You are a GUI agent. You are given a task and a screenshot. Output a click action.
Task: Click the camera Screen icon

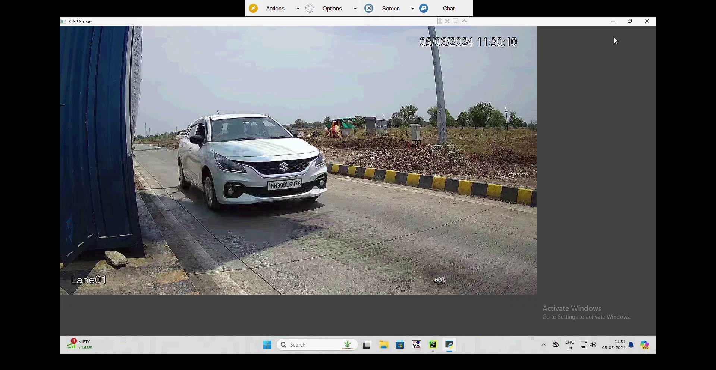point(369,9)
